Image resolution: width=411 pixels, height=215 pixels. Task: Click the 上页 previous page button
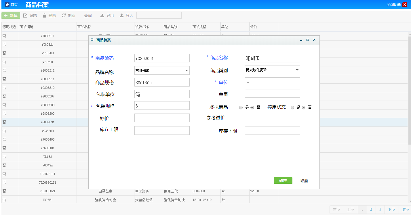(x=351, y=210)
